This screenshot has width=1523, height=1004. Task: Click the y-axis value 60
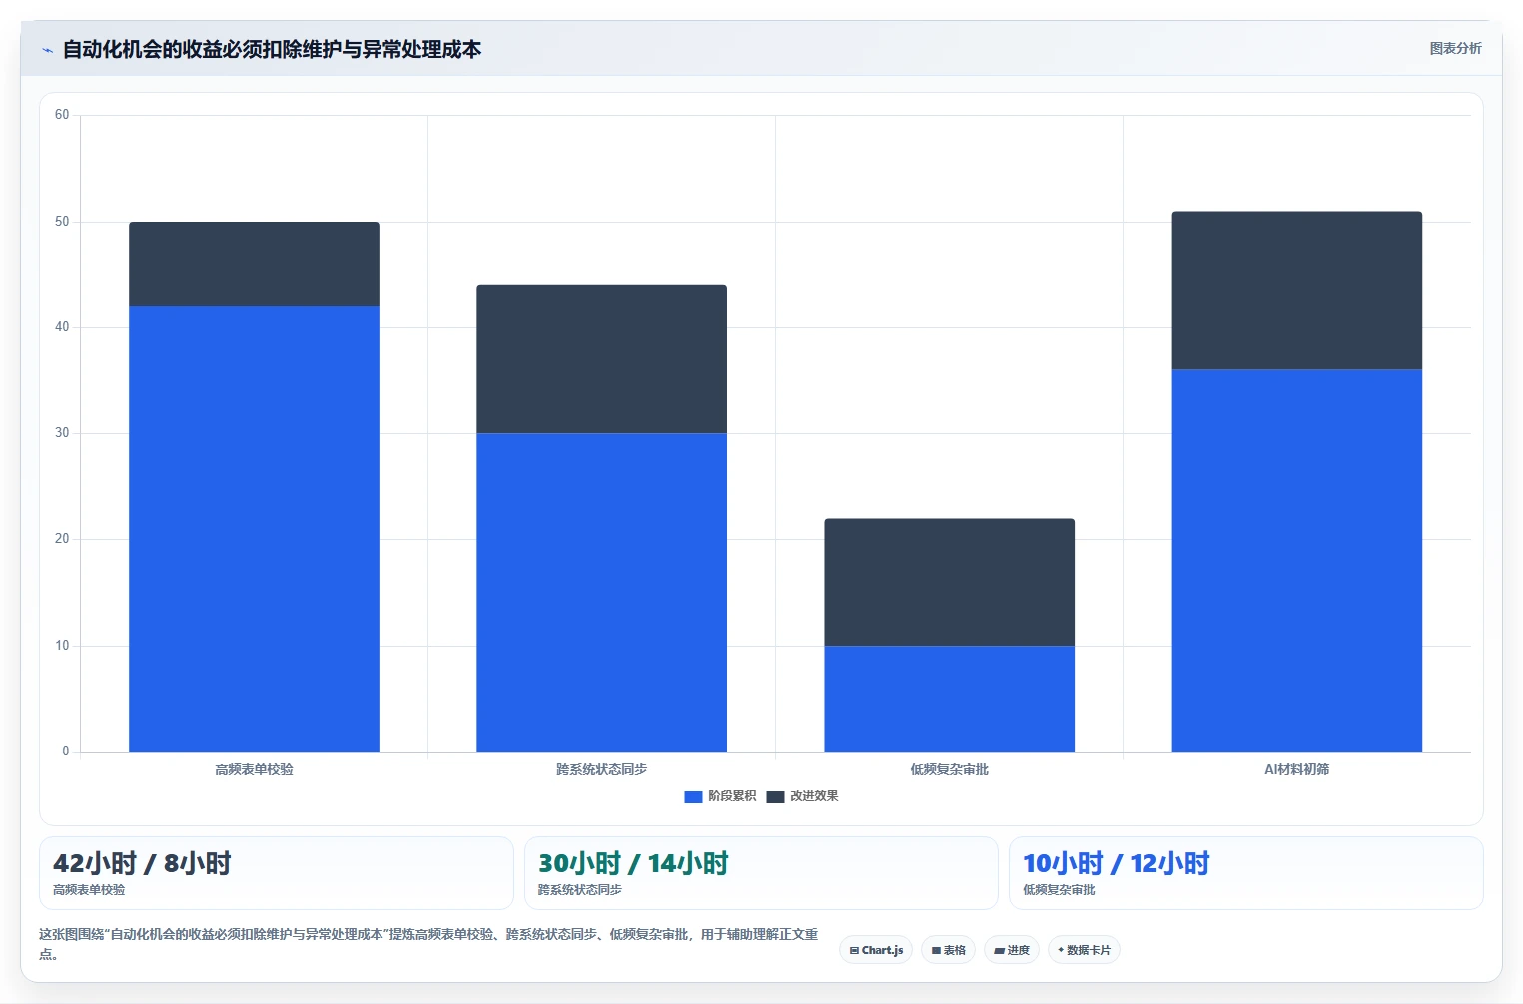coord(62,115)
